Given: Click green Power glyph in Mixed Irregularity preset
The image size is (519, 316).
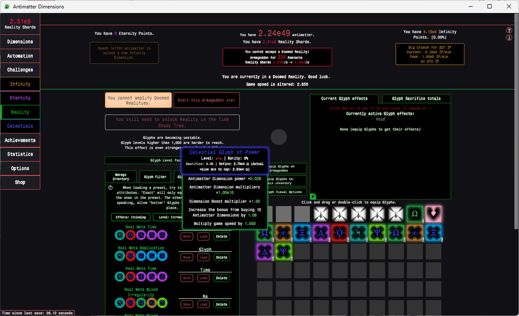Looking at the screenshot, I should pos(141,303).
